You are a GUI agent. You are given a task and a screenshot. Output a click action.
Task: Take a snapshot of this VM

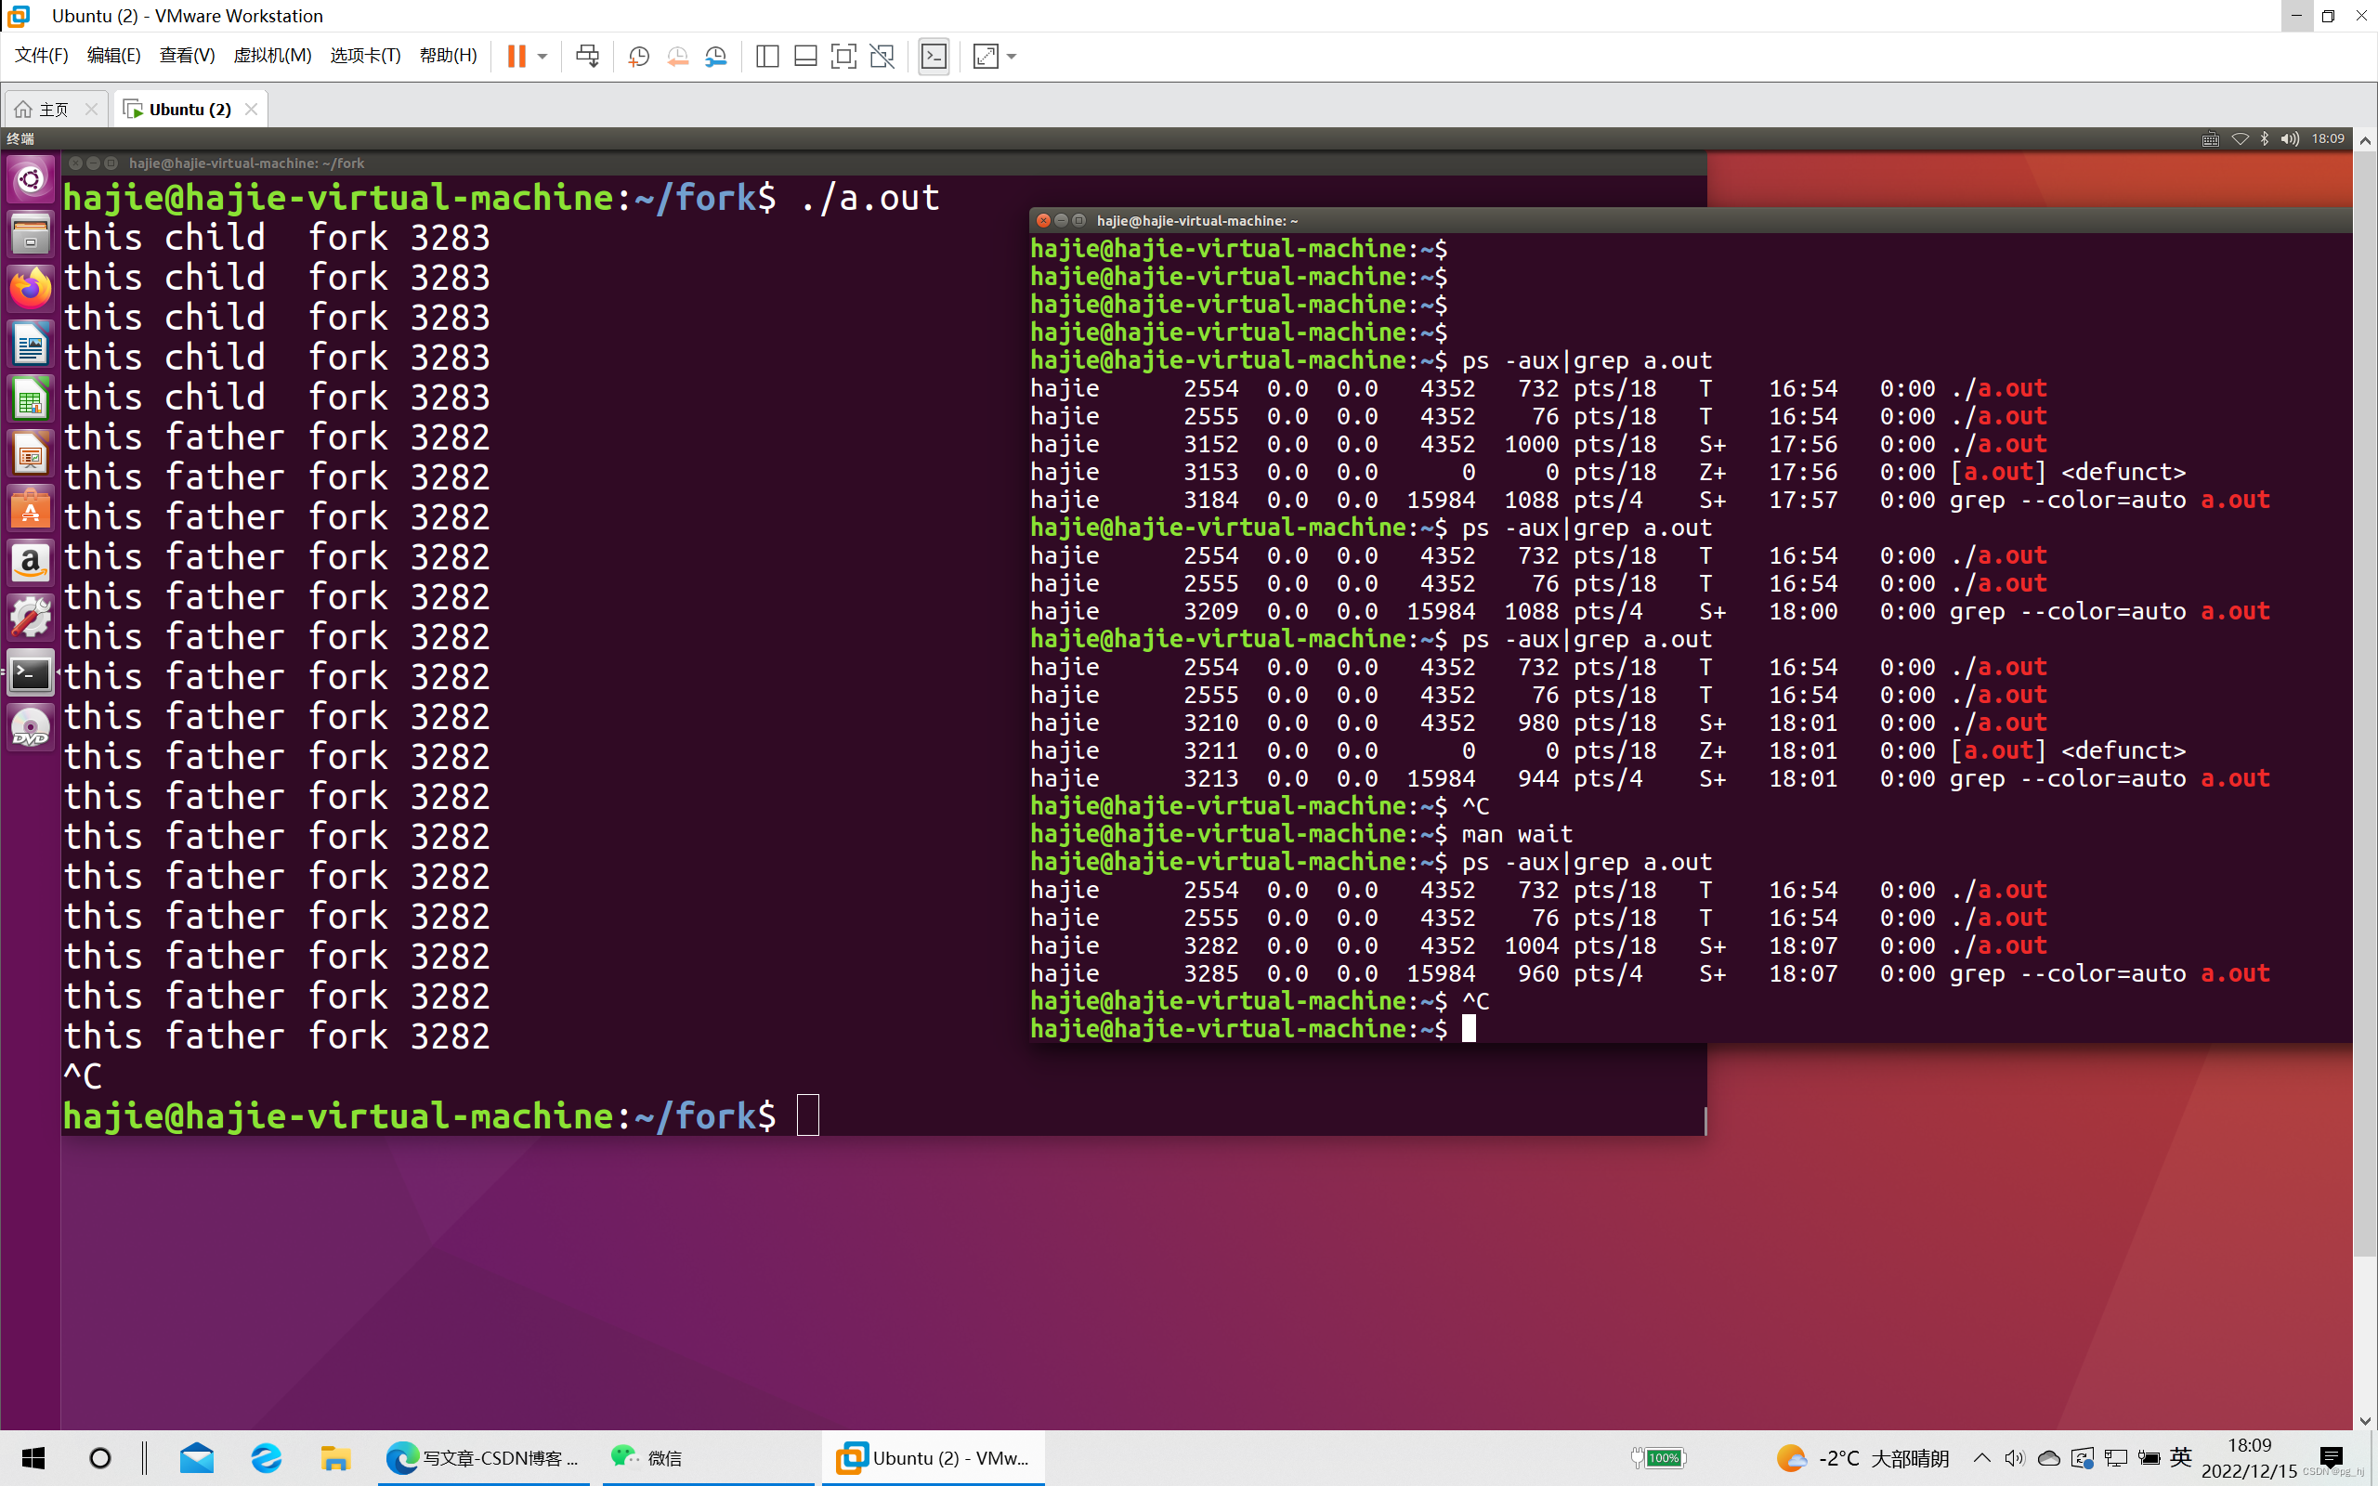(x=639, y=56)
